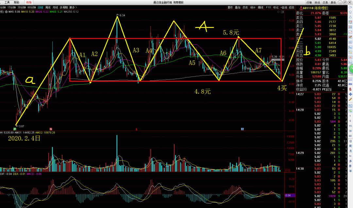
Task: Click the back arrow in right sidebar
Action: click(350, 7)
